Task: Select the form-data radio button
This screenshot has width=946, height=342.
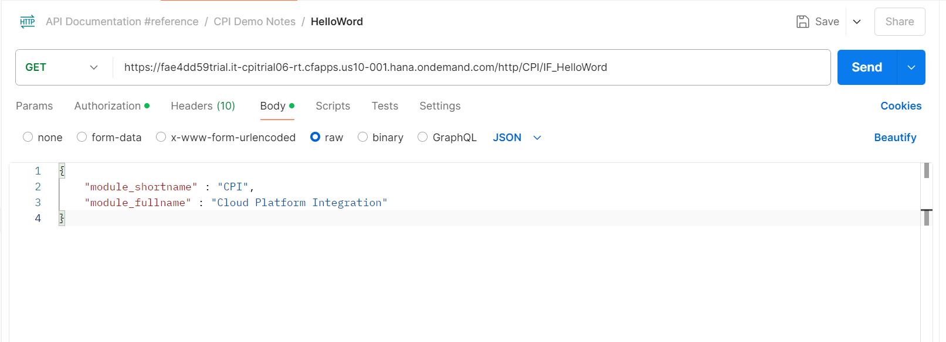Action: coord(82,137)
